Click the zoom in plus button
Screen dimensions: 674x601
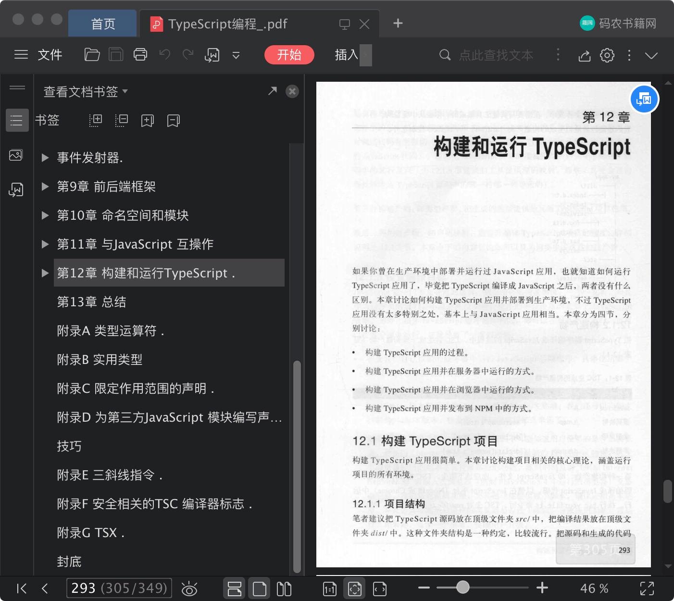[x=542, y=588]
